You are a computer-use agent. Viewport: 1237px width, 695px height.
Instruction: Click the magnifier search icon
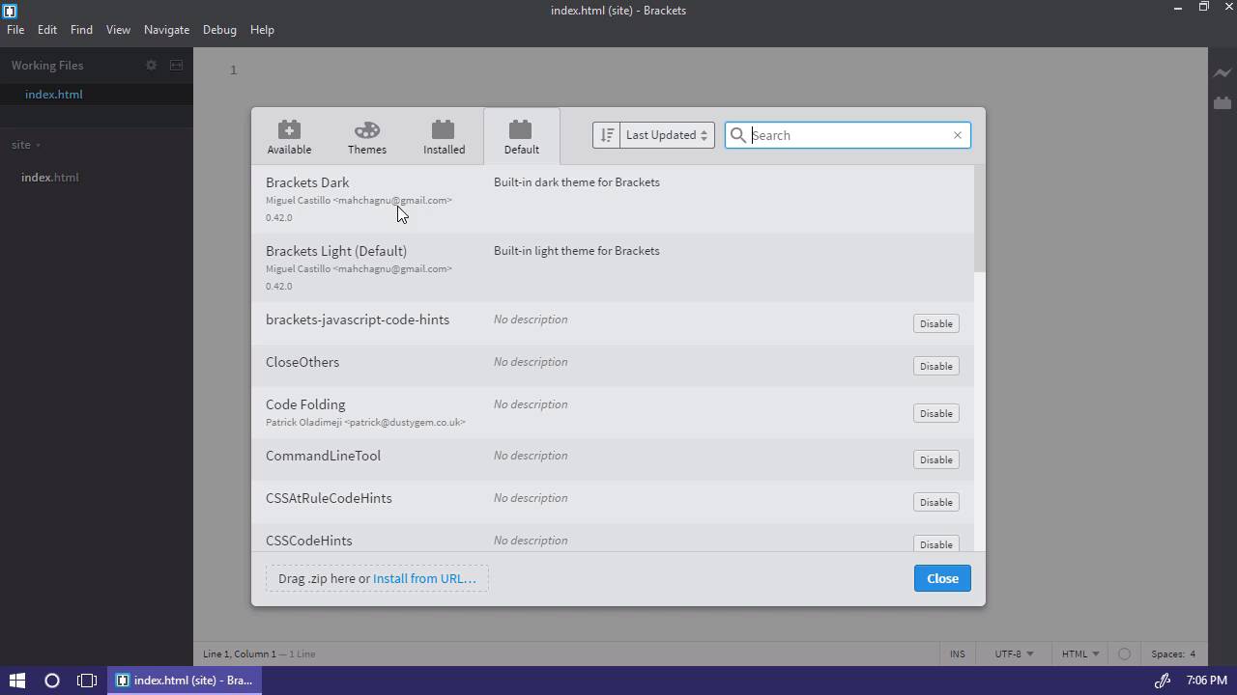click(x=738, y=135)
